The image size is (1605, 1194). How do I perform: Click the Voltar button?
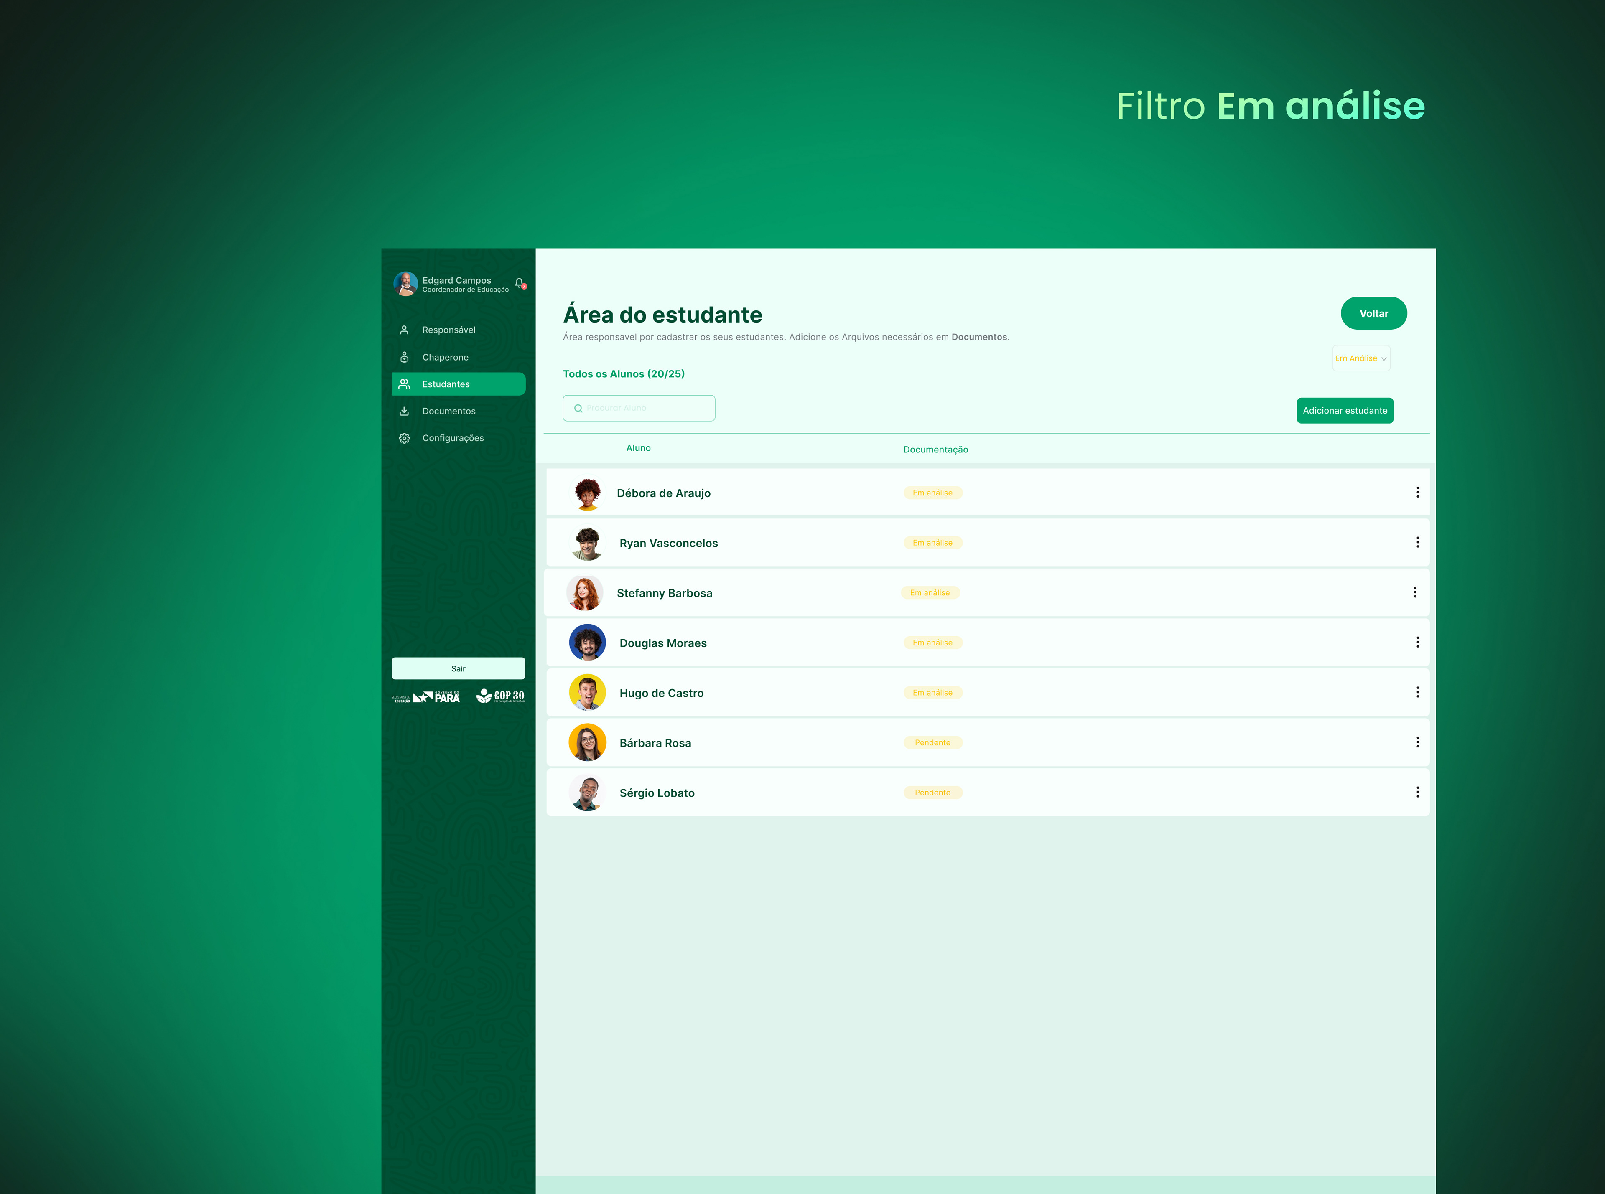1373,313
